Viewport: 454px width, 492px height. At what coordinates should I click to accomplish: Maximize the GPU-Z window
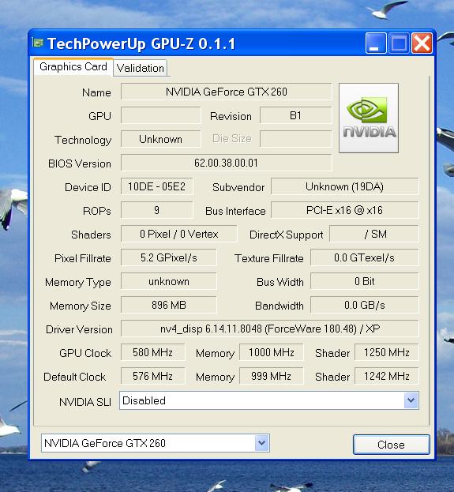coord(399,43)
